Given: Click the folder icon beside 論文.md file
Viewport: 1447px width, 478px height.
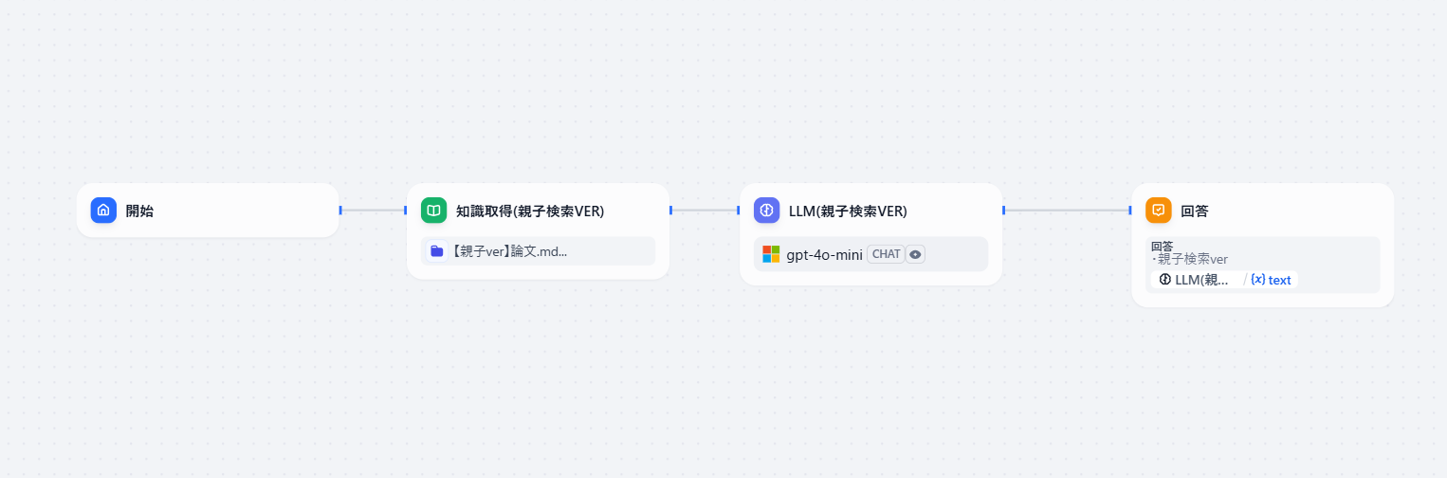Looking at the screenshot, I should click(436, 251).
